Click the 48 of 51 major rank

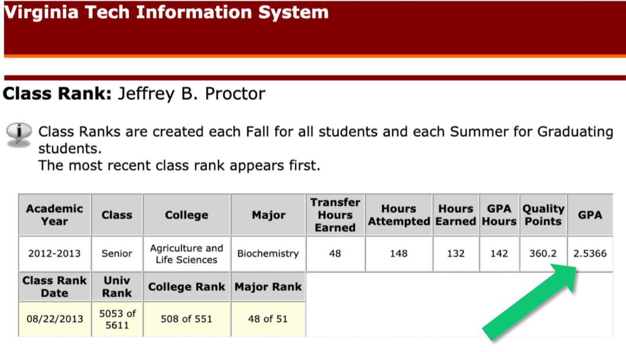[268, 319]
